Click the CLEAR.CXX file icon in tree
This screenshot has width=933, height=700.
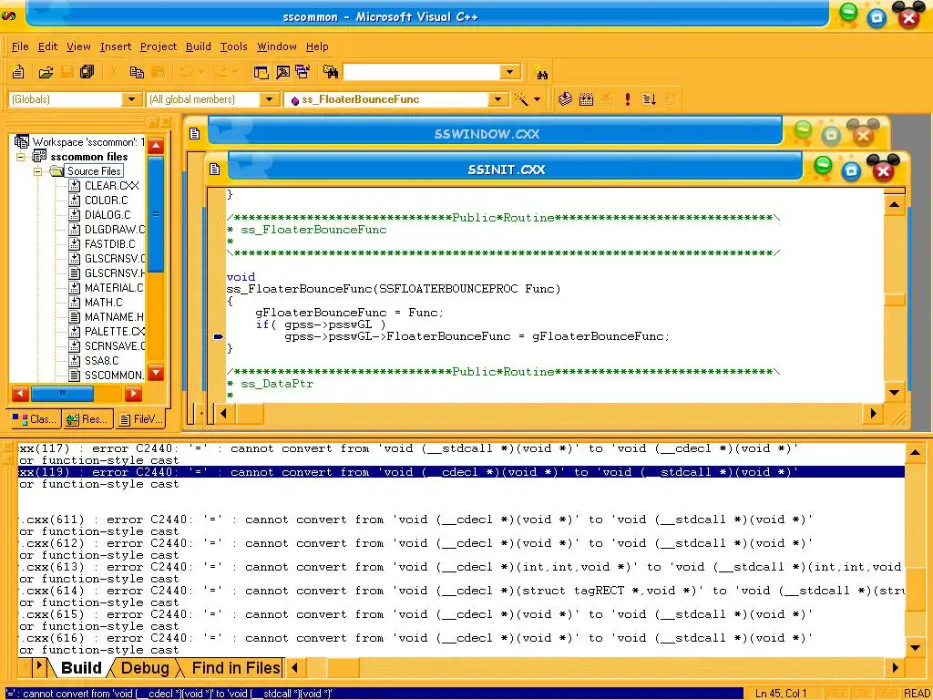point(75,186)
